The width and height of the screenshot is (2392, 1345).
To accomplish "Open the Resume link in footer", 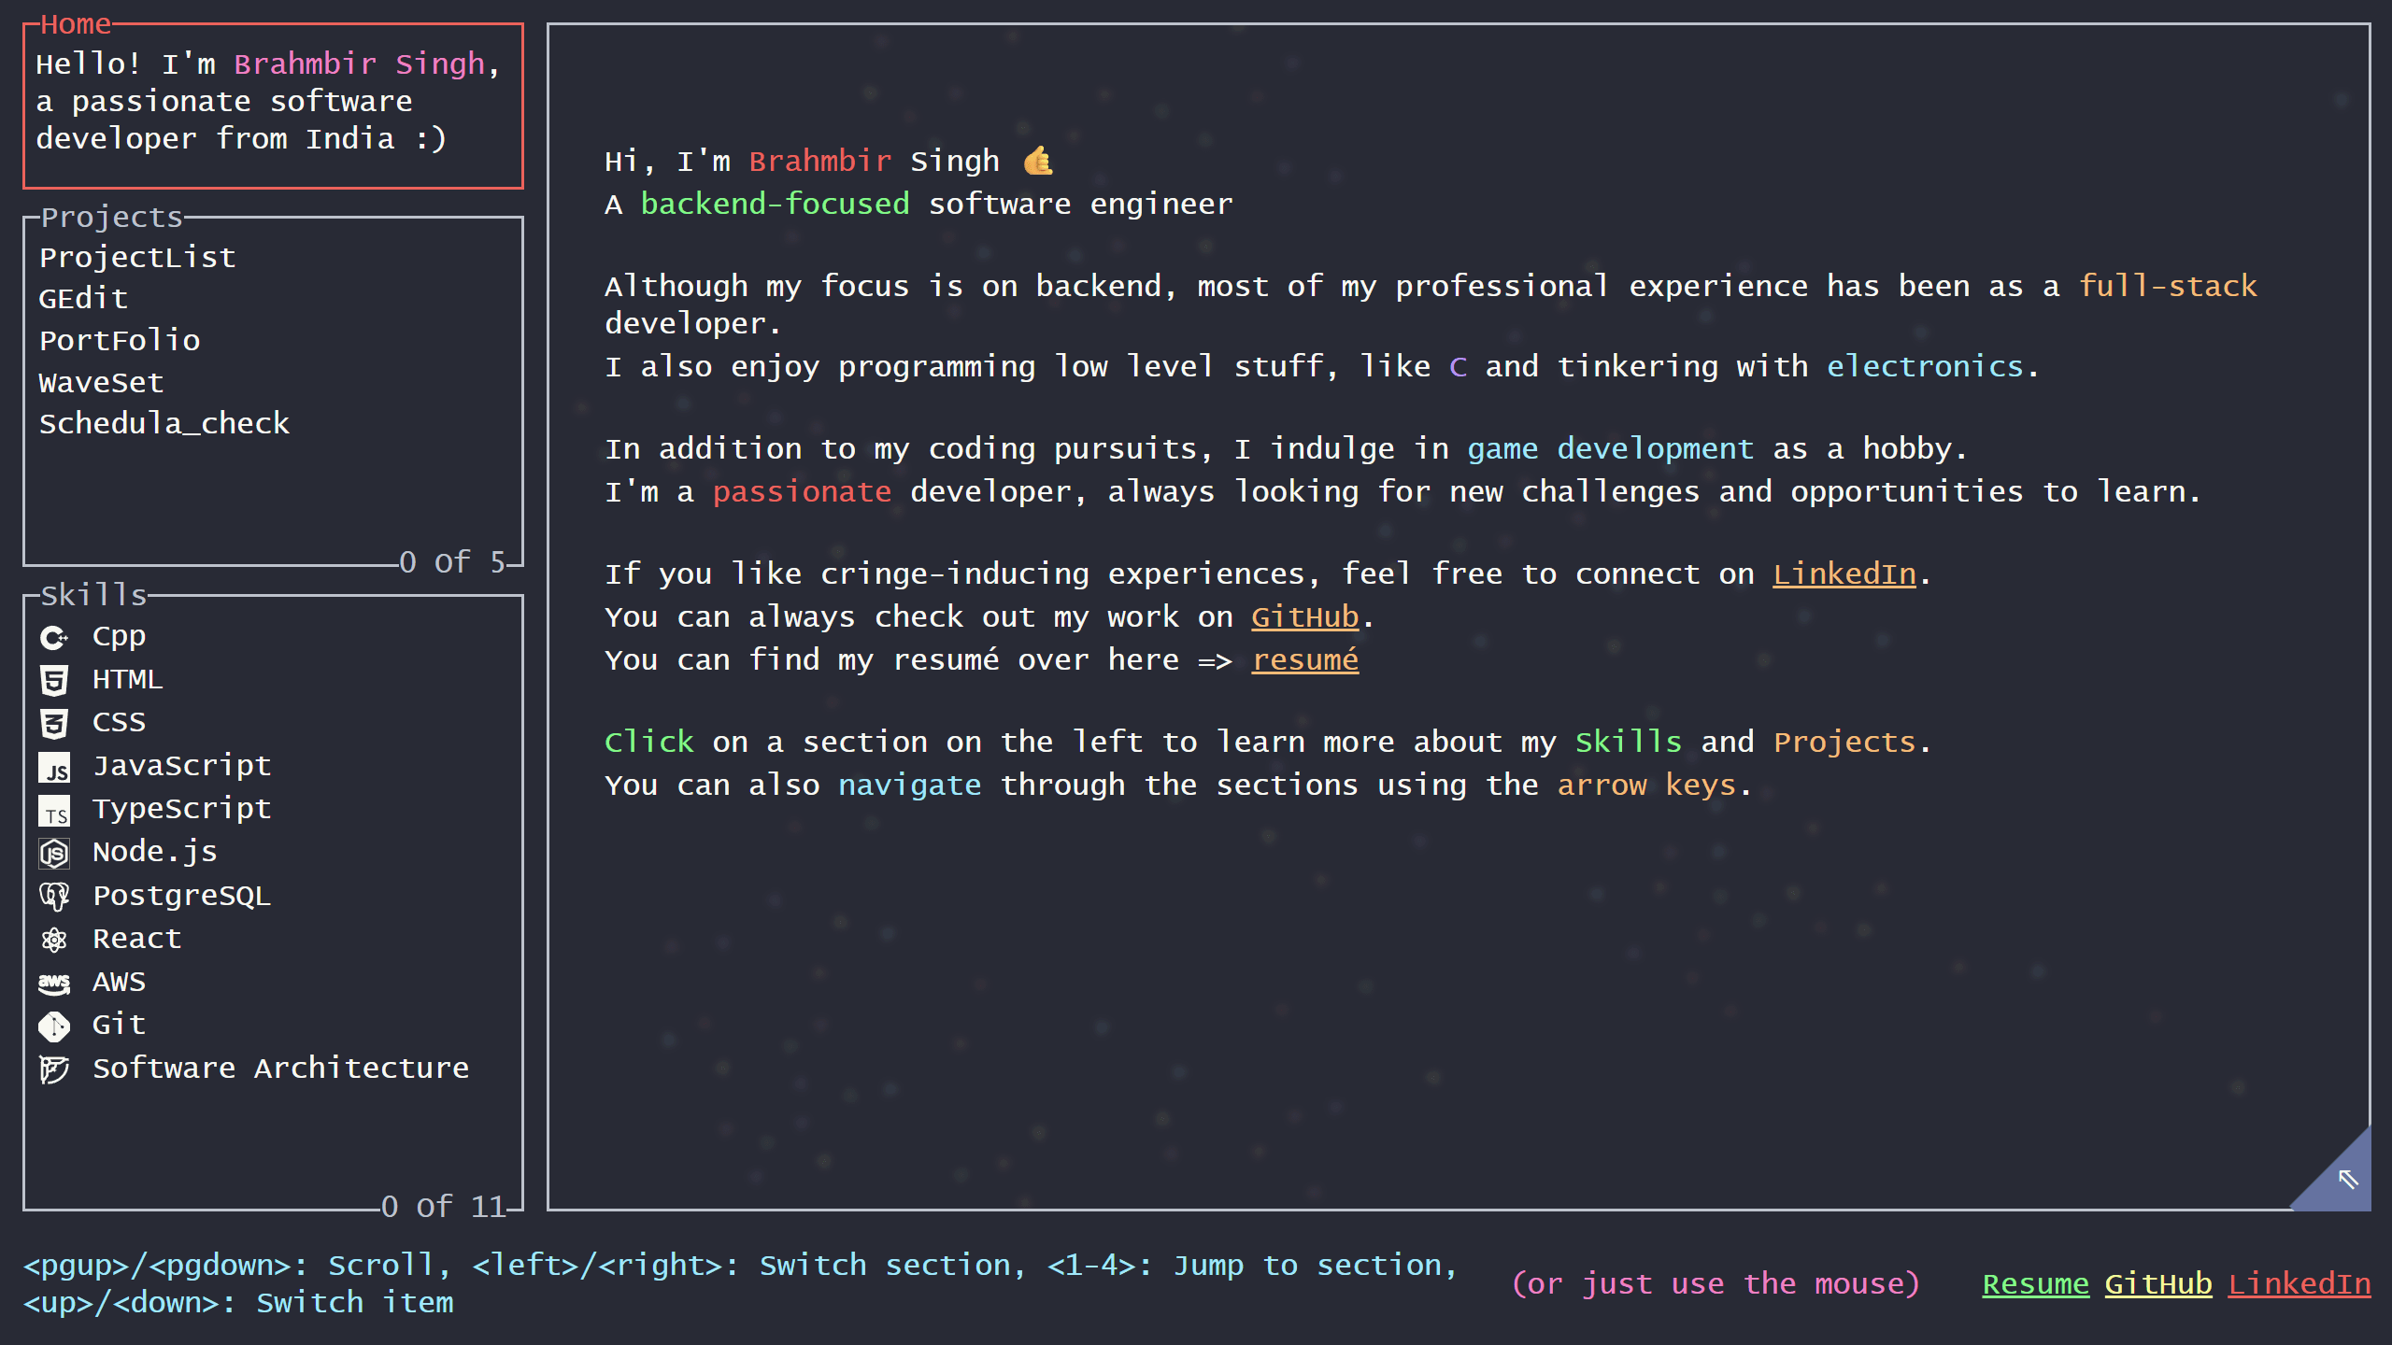I will pyautogui.click(x=2035, y=1284).
